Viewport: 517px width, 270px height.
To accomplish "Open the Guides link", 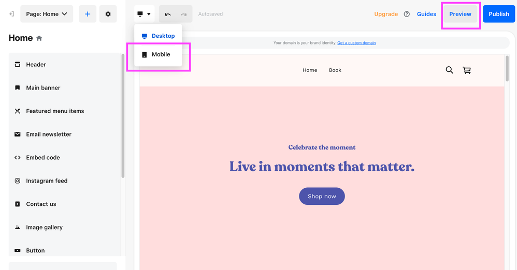I will click(426, 14).
